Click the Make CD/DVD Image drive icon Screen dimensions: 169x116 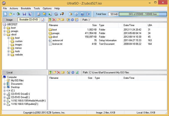click(38, 14)
